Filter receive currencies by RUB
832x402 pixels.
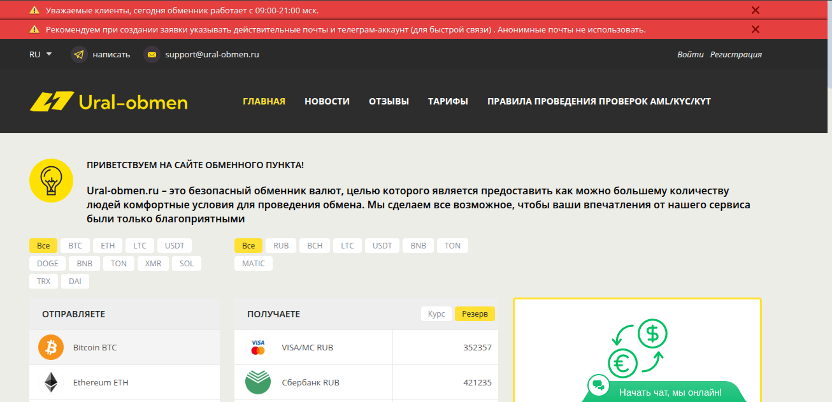click(x=281, y=246)
